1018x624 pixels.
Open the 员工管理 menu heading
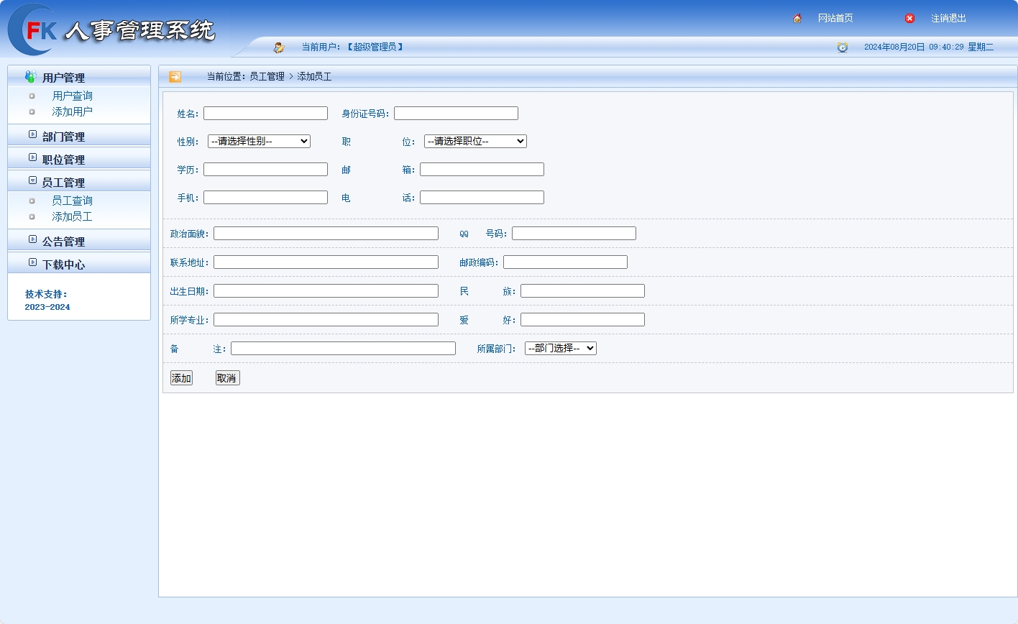tap(63, 183)
